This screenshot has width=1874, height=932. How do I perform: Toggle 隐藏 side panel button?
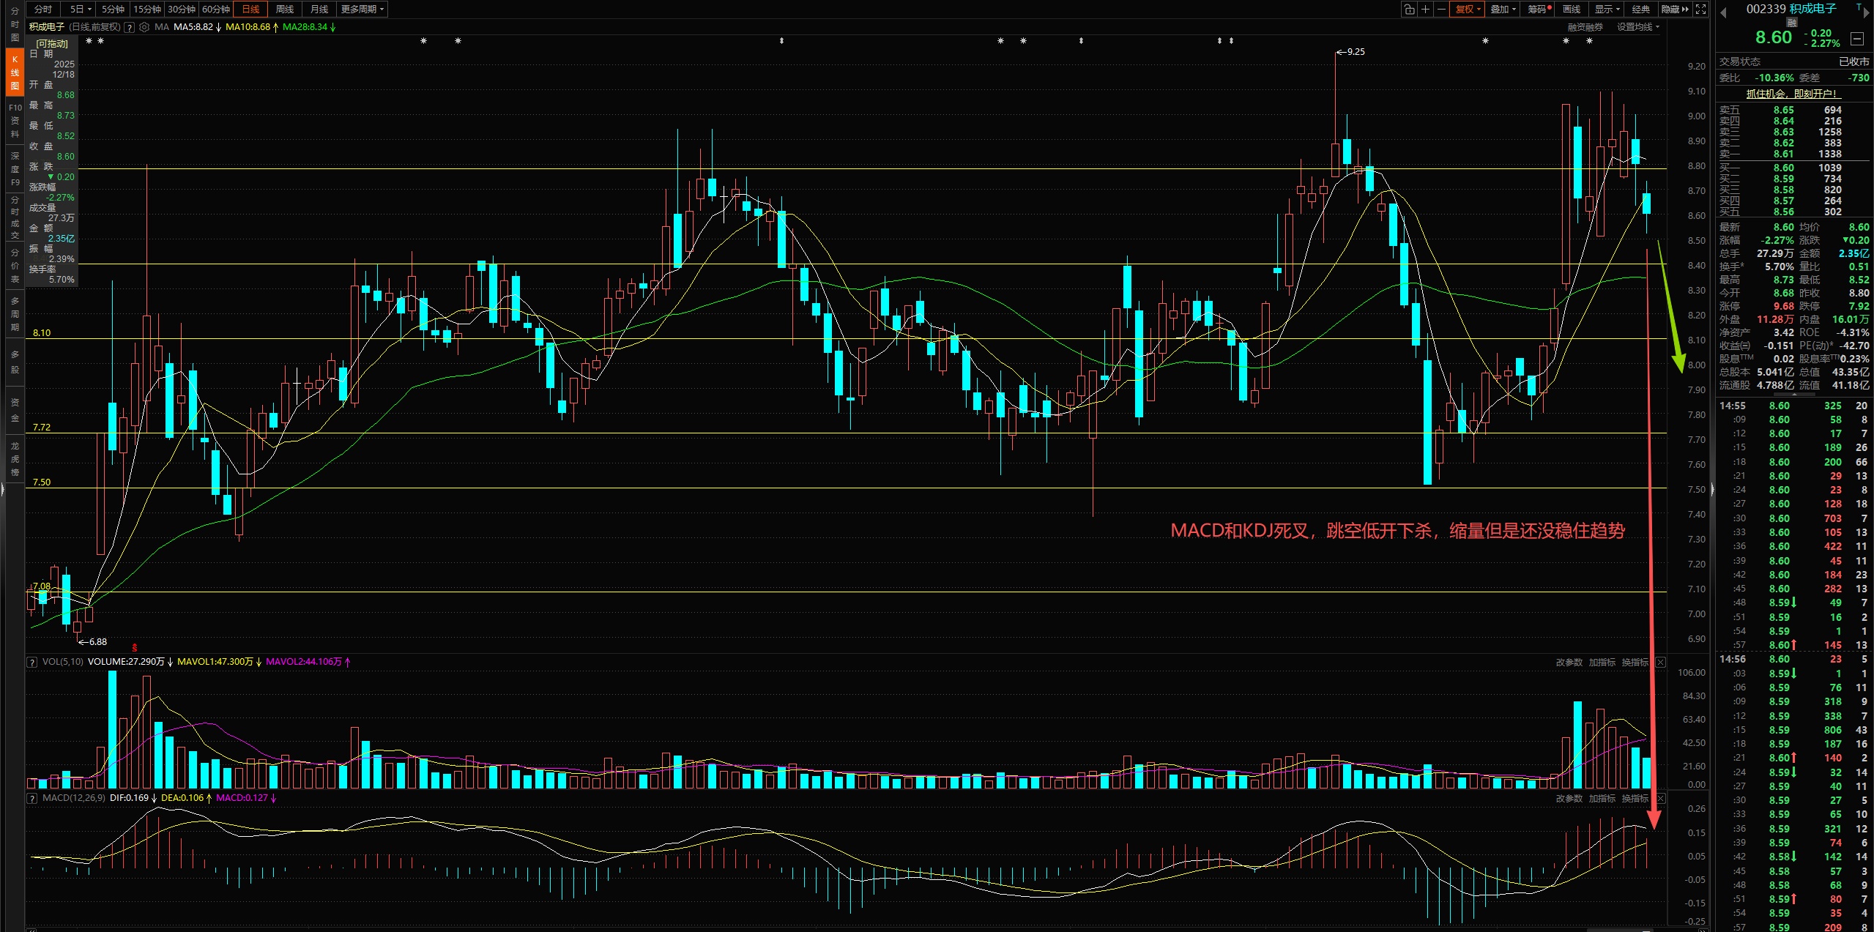1674,9
